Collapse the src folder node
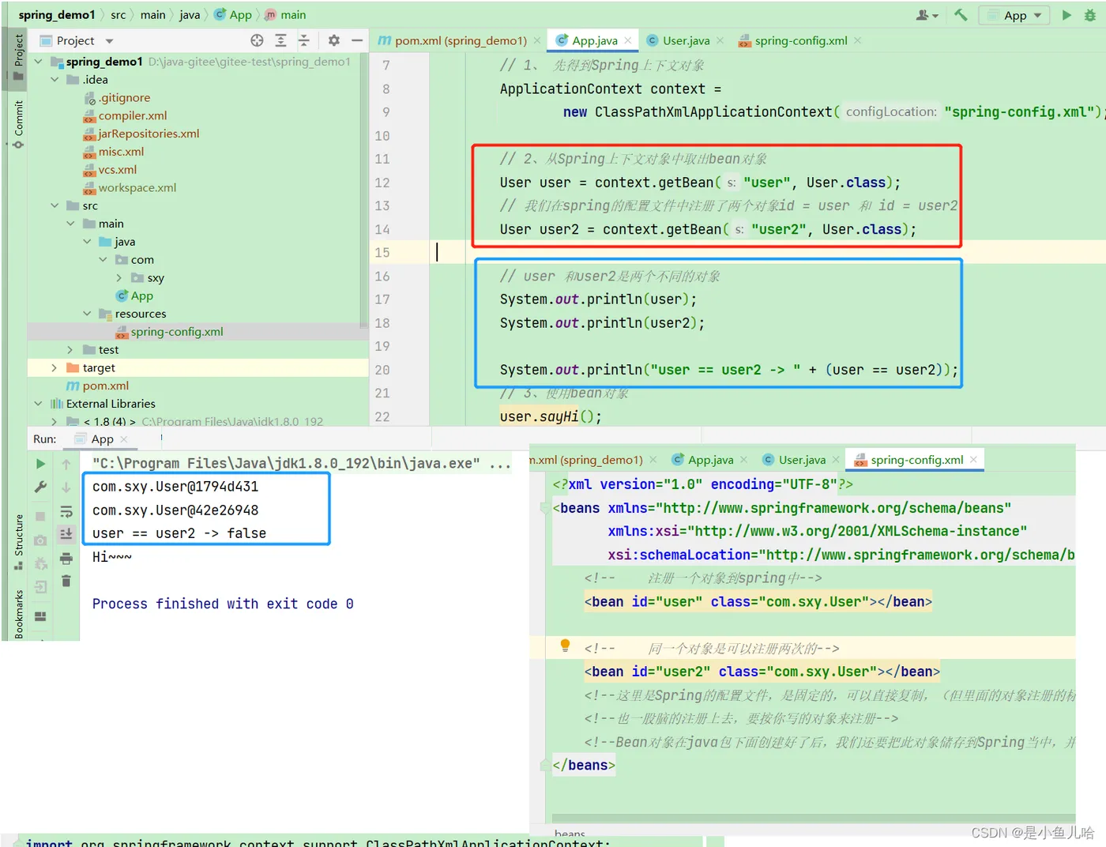 point(55,205)
